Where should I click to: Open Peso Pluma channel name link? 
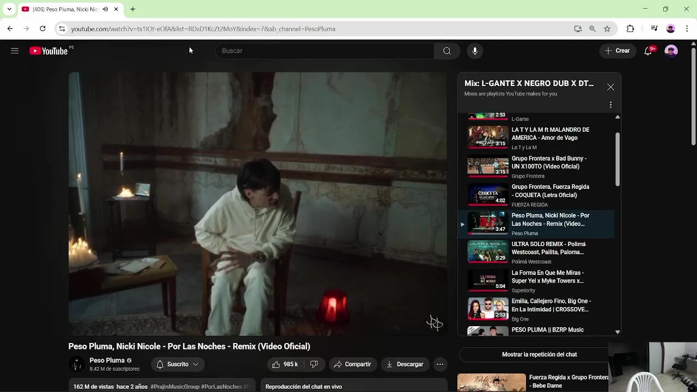tap(107, 360)
